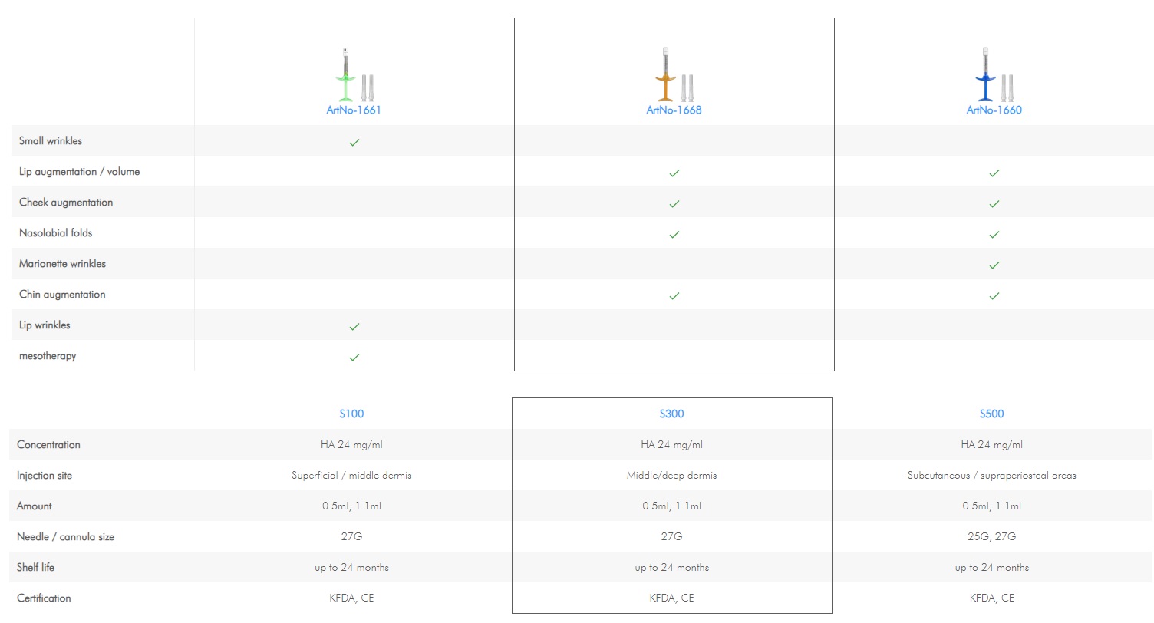The width and height of the screenshot is (1154, 623).
Task: Click the orange syringe product image
Action: 674,75
